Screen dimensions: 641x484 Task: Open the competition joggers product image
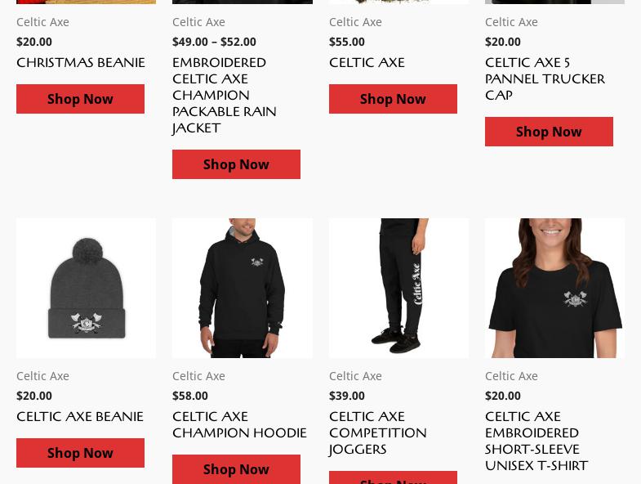point(399,288)
